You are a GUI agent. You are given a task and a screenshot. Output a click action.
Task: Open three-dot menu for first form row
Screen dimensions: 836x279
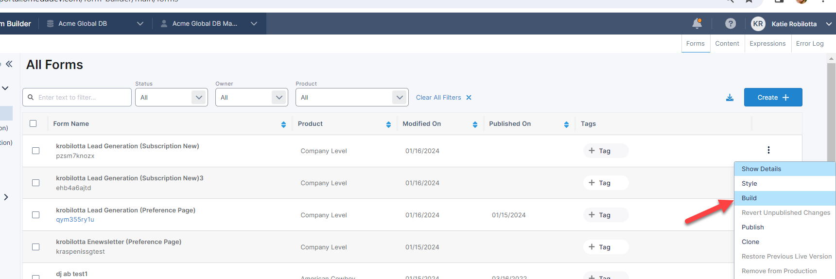tap(768, 150)
